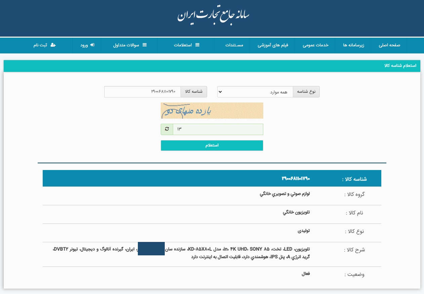The height and width of the screenshot is (294, 424).
Task: Click the captcha answer input box
Action: pos(218,129)
